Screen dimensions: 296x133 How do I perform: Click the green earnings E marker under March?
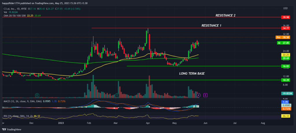click(117, 95)
